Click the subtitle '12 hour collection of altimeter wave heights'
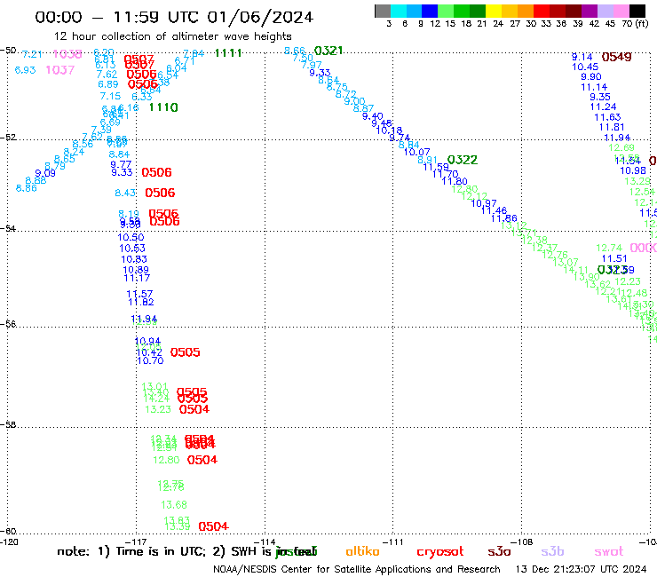 [x=172, y=36]
